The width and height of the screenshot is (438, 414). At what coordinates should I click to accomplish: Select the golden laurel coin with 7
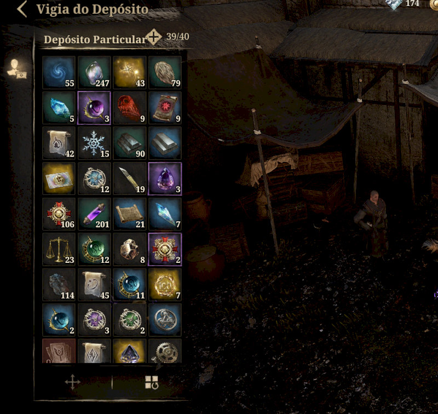coord(165,285)
